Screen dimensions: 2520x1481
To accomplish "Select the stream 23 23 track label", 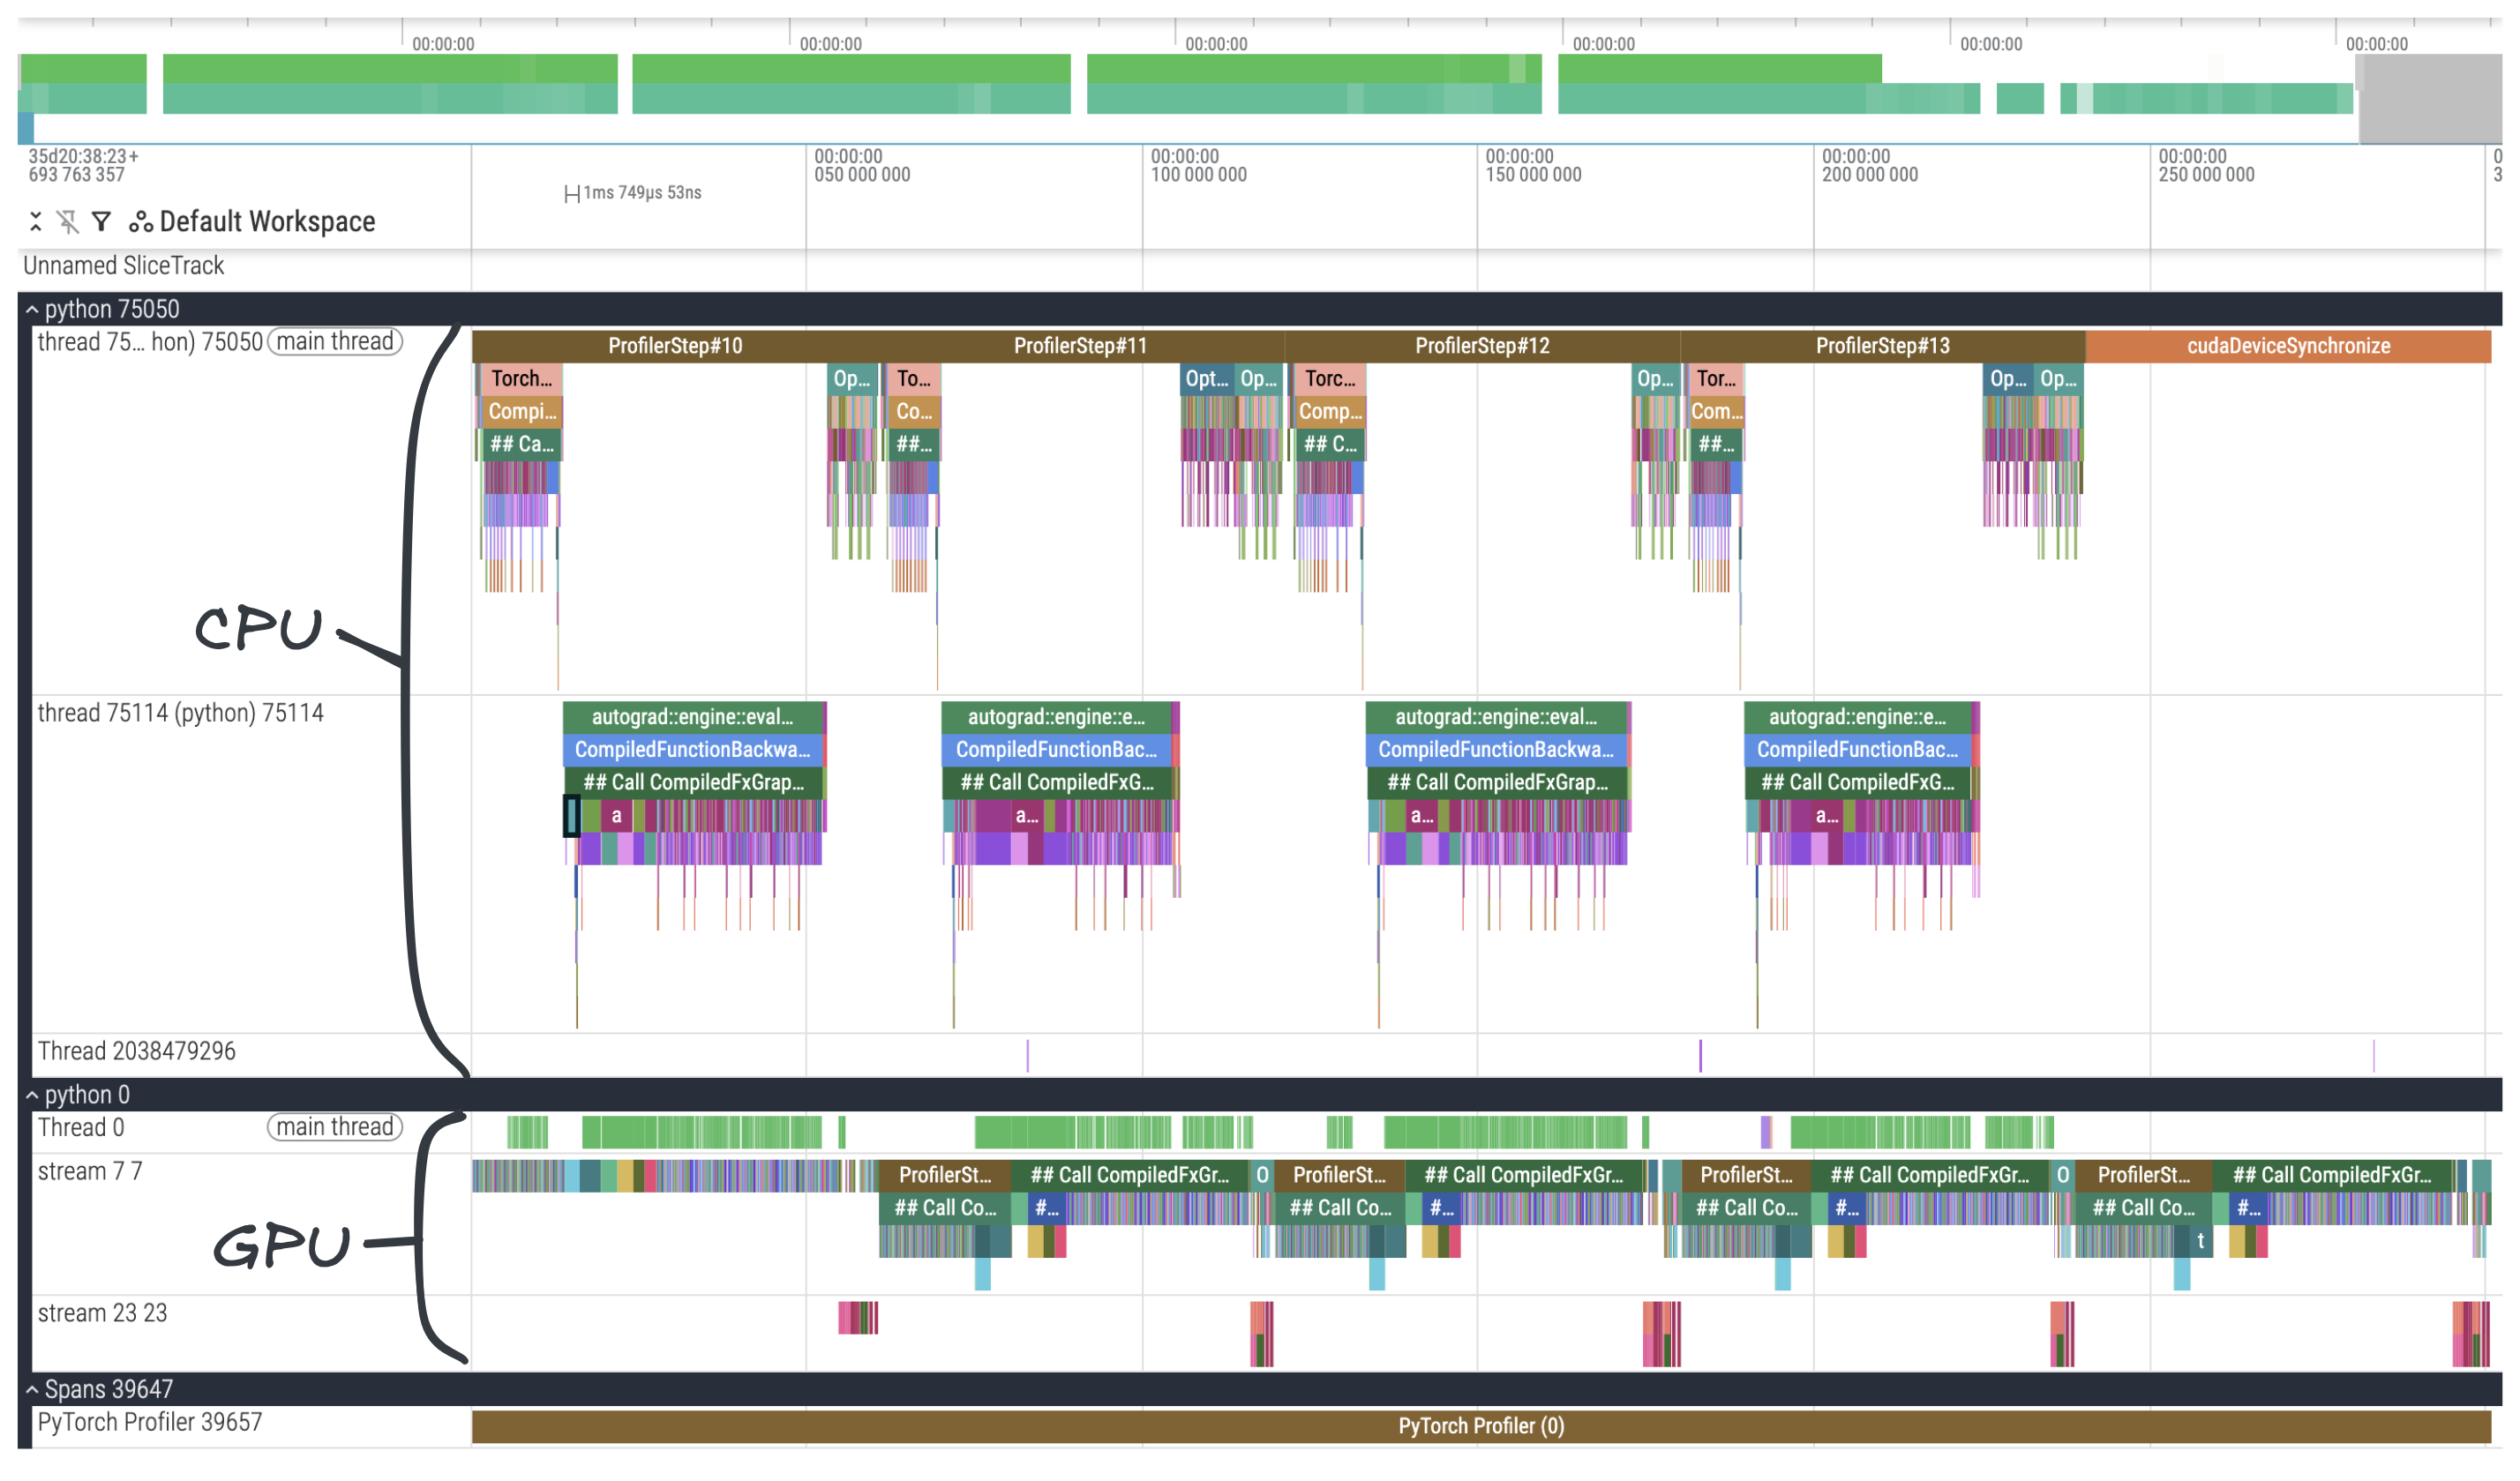I will click(102, 1313).
